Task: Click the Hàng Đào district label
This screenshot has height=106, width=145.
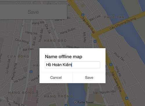Action: pyautogui.click(x=55, y=41)
